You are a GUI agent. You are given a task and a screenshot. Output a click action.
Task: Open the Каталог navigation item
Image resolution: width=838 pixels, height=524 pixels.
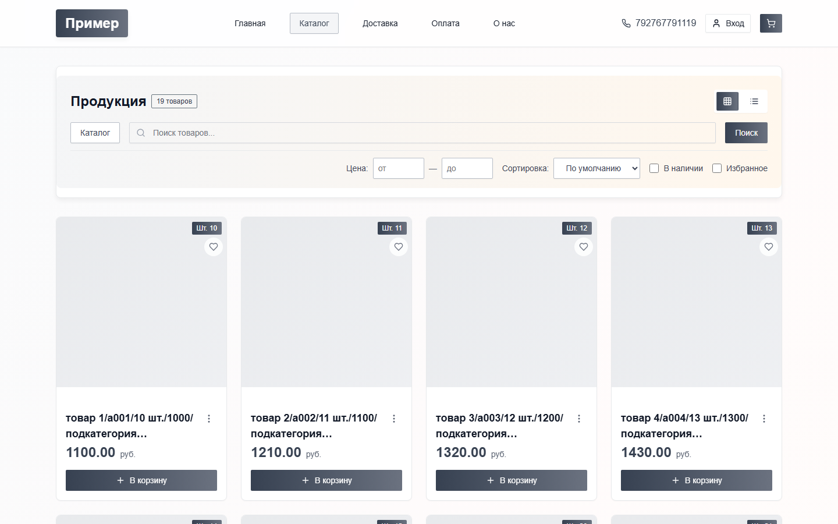point(314,23)
